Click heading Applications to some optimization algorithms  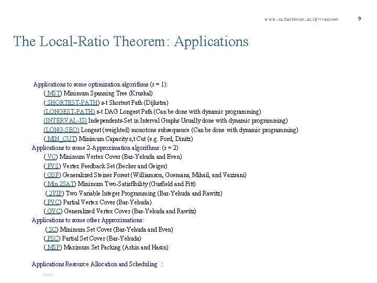coord(101,84)
